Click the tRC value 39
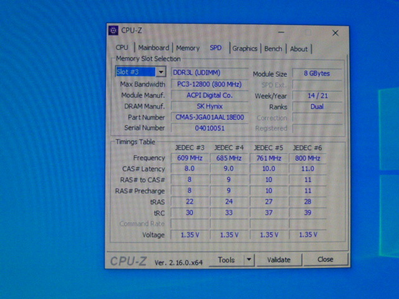 click(307, 213)
